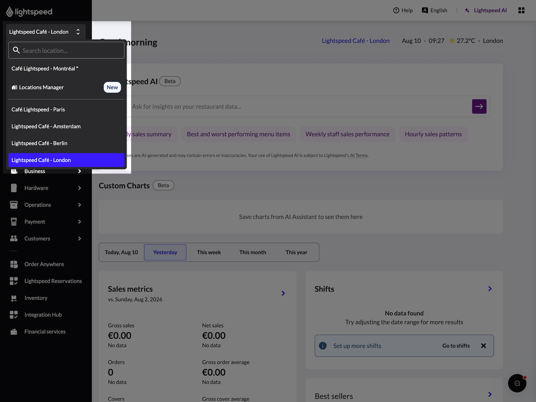Click the Business sidebar icon
Screen dimensions: 536x402
pos(14,171)
